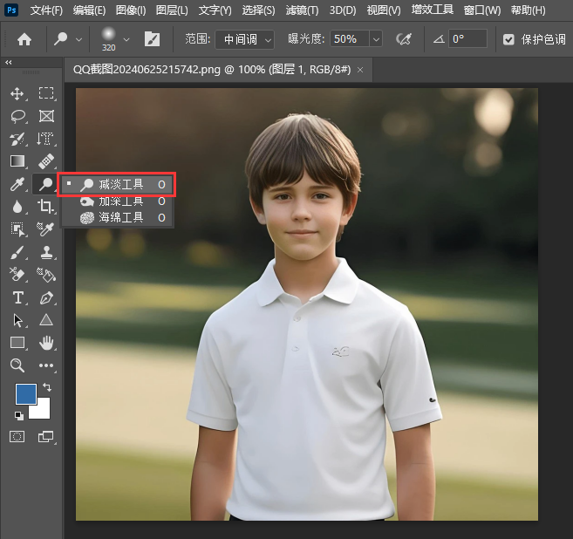Change the screen mode
This screenshot has width=573, height=539.
tap(45, 437)
